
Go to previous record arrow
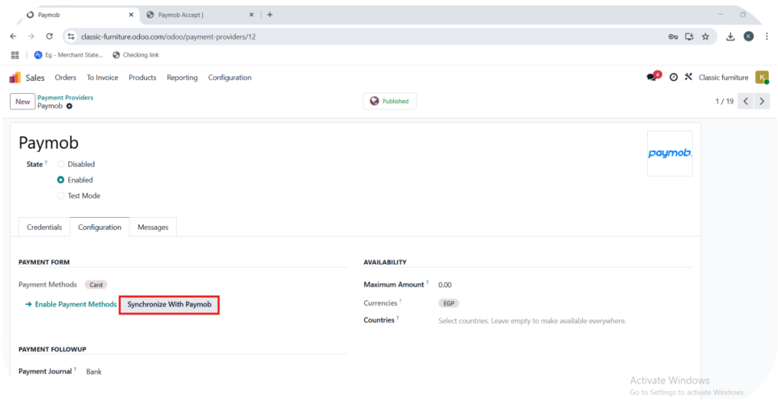coord(745,101)
